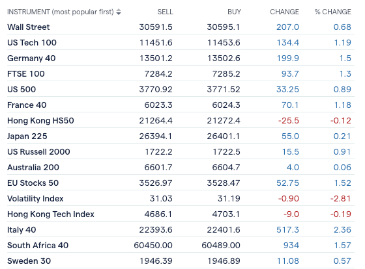
Task: Sort by the instrument popularity arrow icon
Action: point(119,12)
